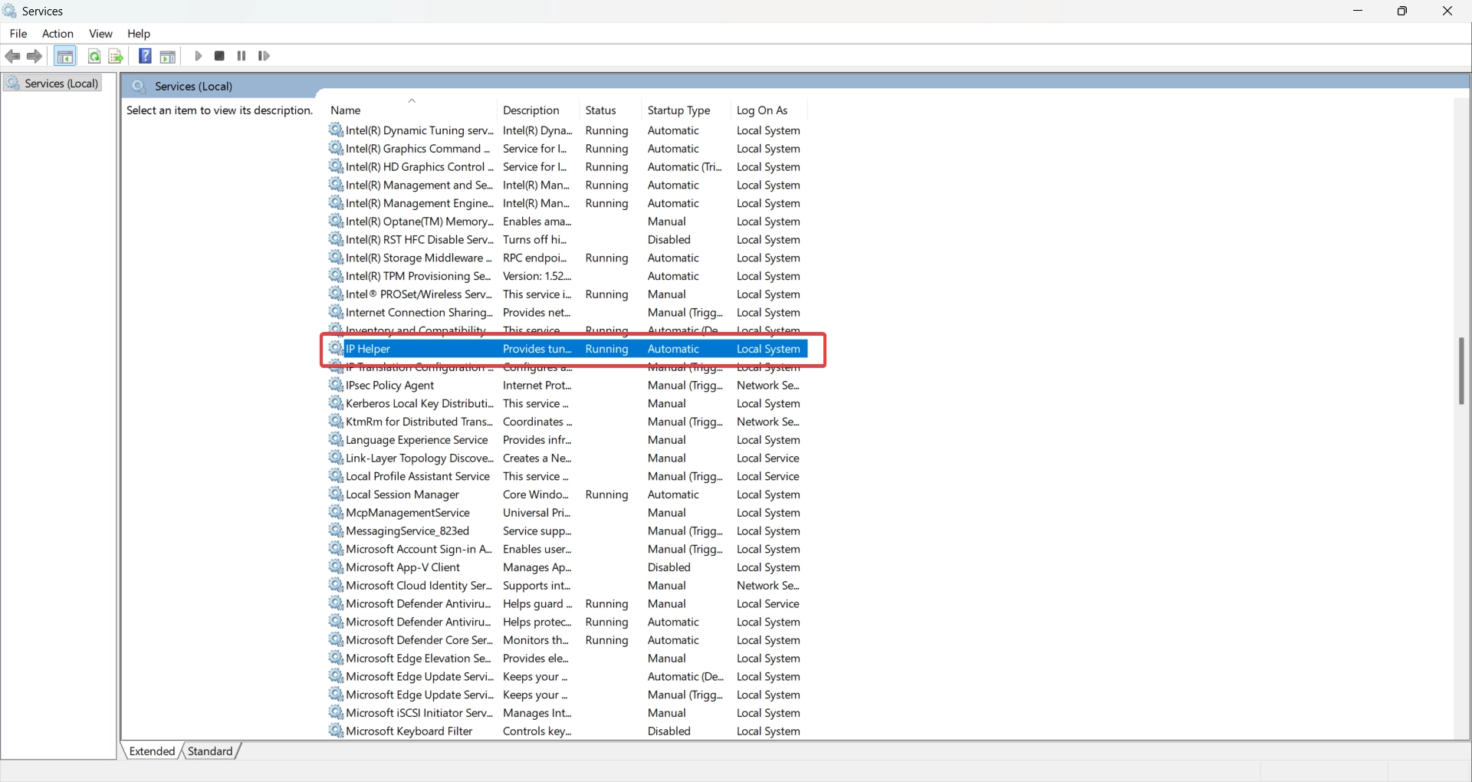
Task: Click the Show/Hide Action Pane icon
Action: point(168,56)
